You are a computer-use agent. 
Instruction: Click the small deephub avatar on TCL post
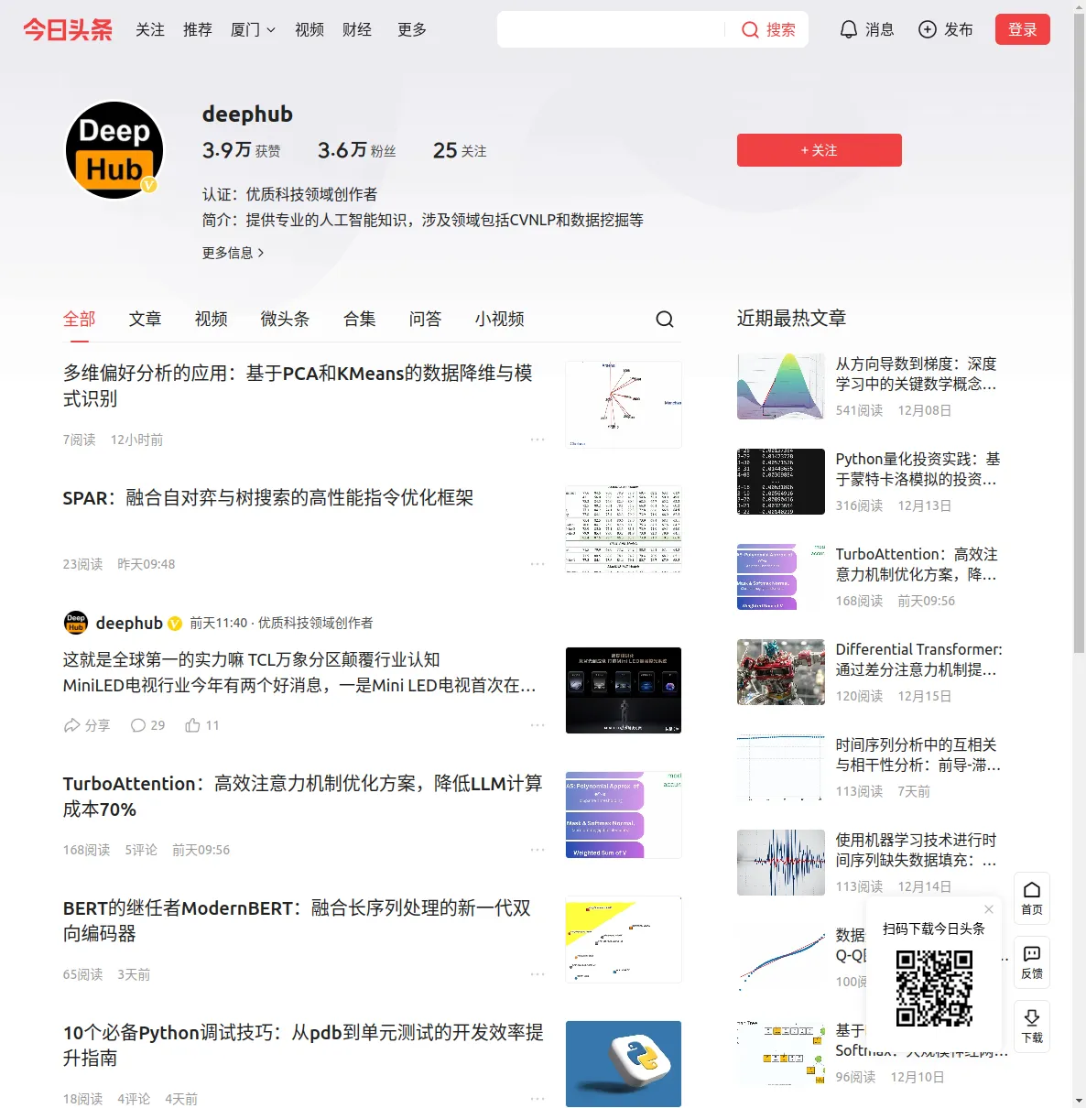[x=76, y=623]
